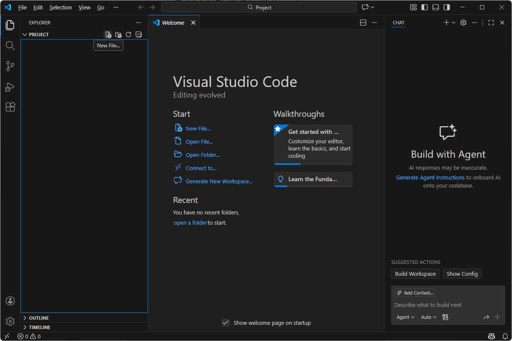Open the configure tools icon in chat input
The width and height of the screenshot is (512, 341).
(x=445, y=317)
